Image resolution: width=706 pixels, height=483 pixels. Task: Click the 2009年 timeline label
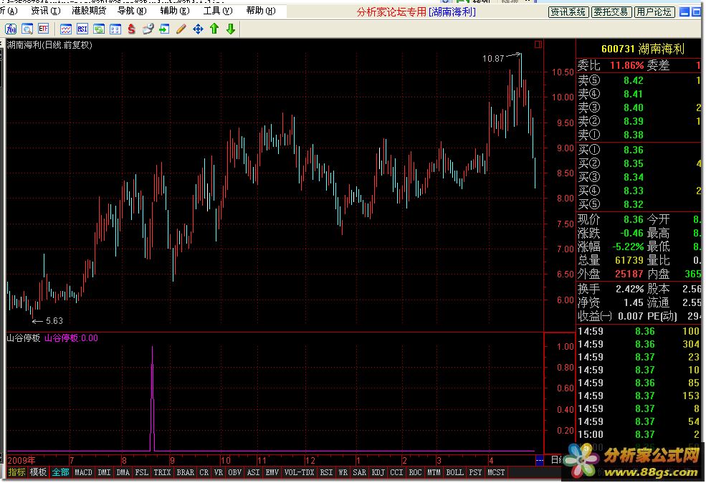tap(22, 460)
